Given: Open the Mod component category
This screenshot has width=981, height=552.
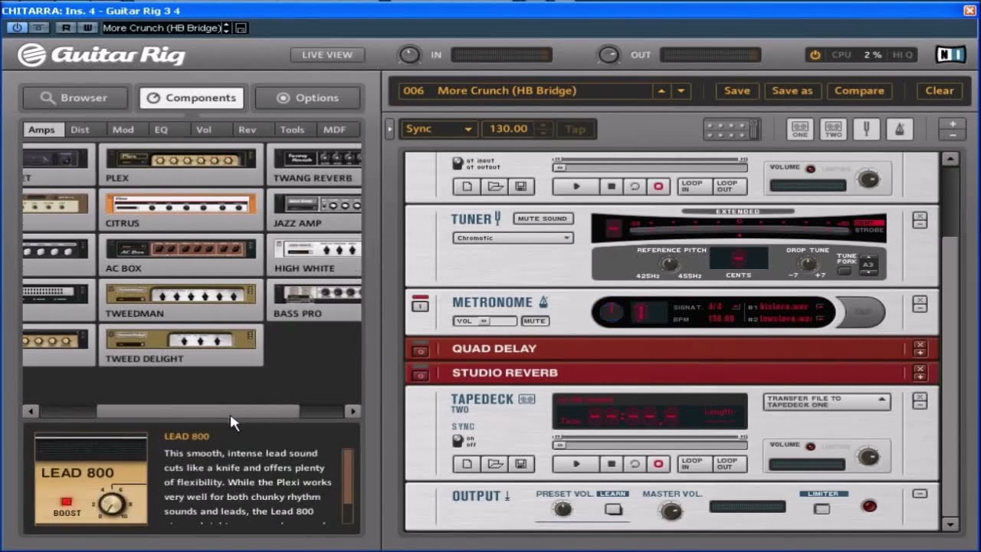Looking at the screenshot, I should tap(123, 130).
